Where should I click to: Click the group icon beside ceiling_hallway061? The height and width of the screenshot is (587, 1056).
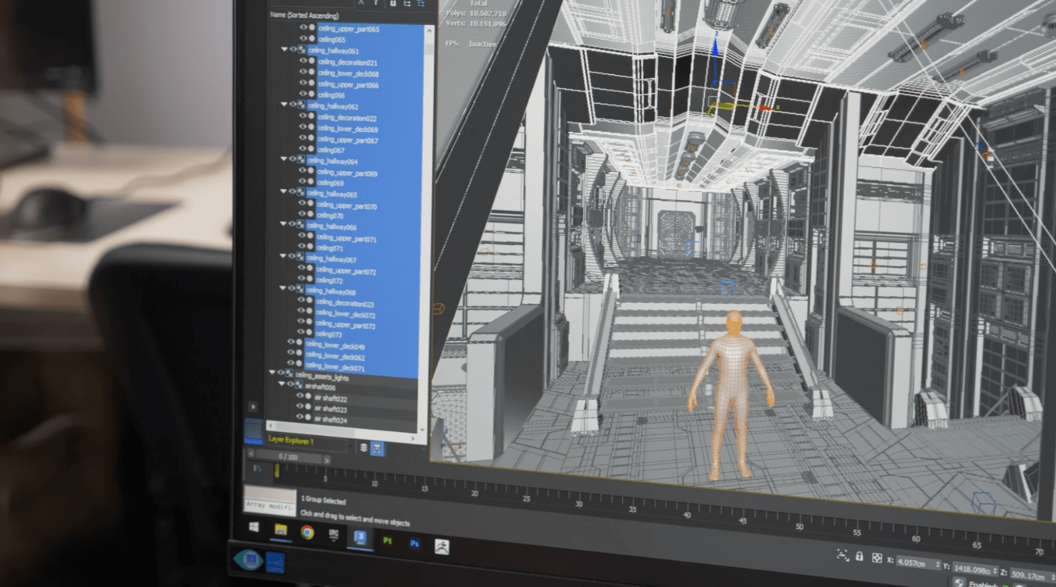pyautogui.click(x=301, y=49)
